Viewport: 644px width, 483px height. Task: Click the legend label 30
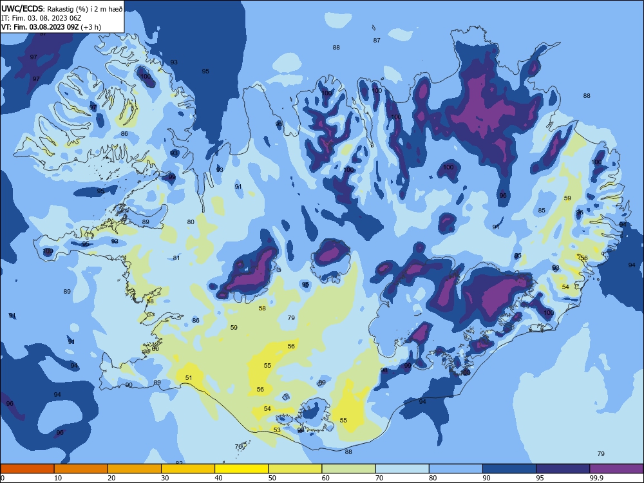coord(165,478)
